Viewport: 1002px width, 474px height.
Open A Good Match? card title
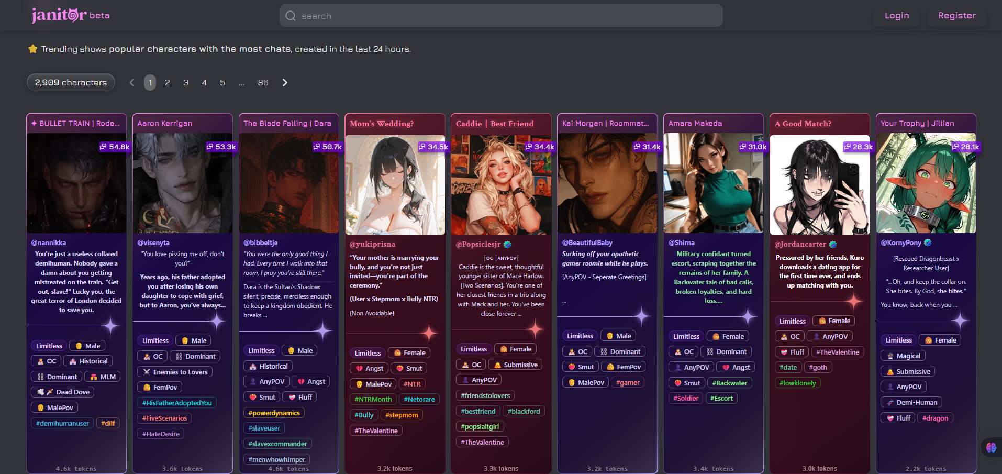pos(803,124)
